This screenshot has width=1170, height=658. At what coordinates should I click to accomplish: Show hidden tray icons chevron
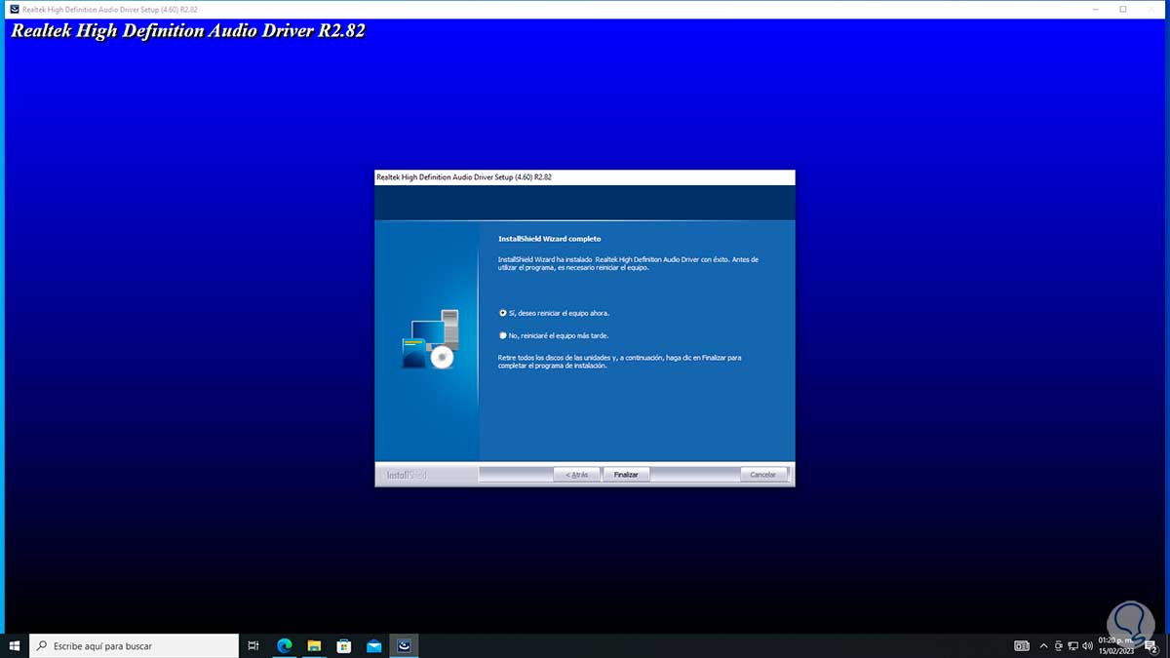1044,645
